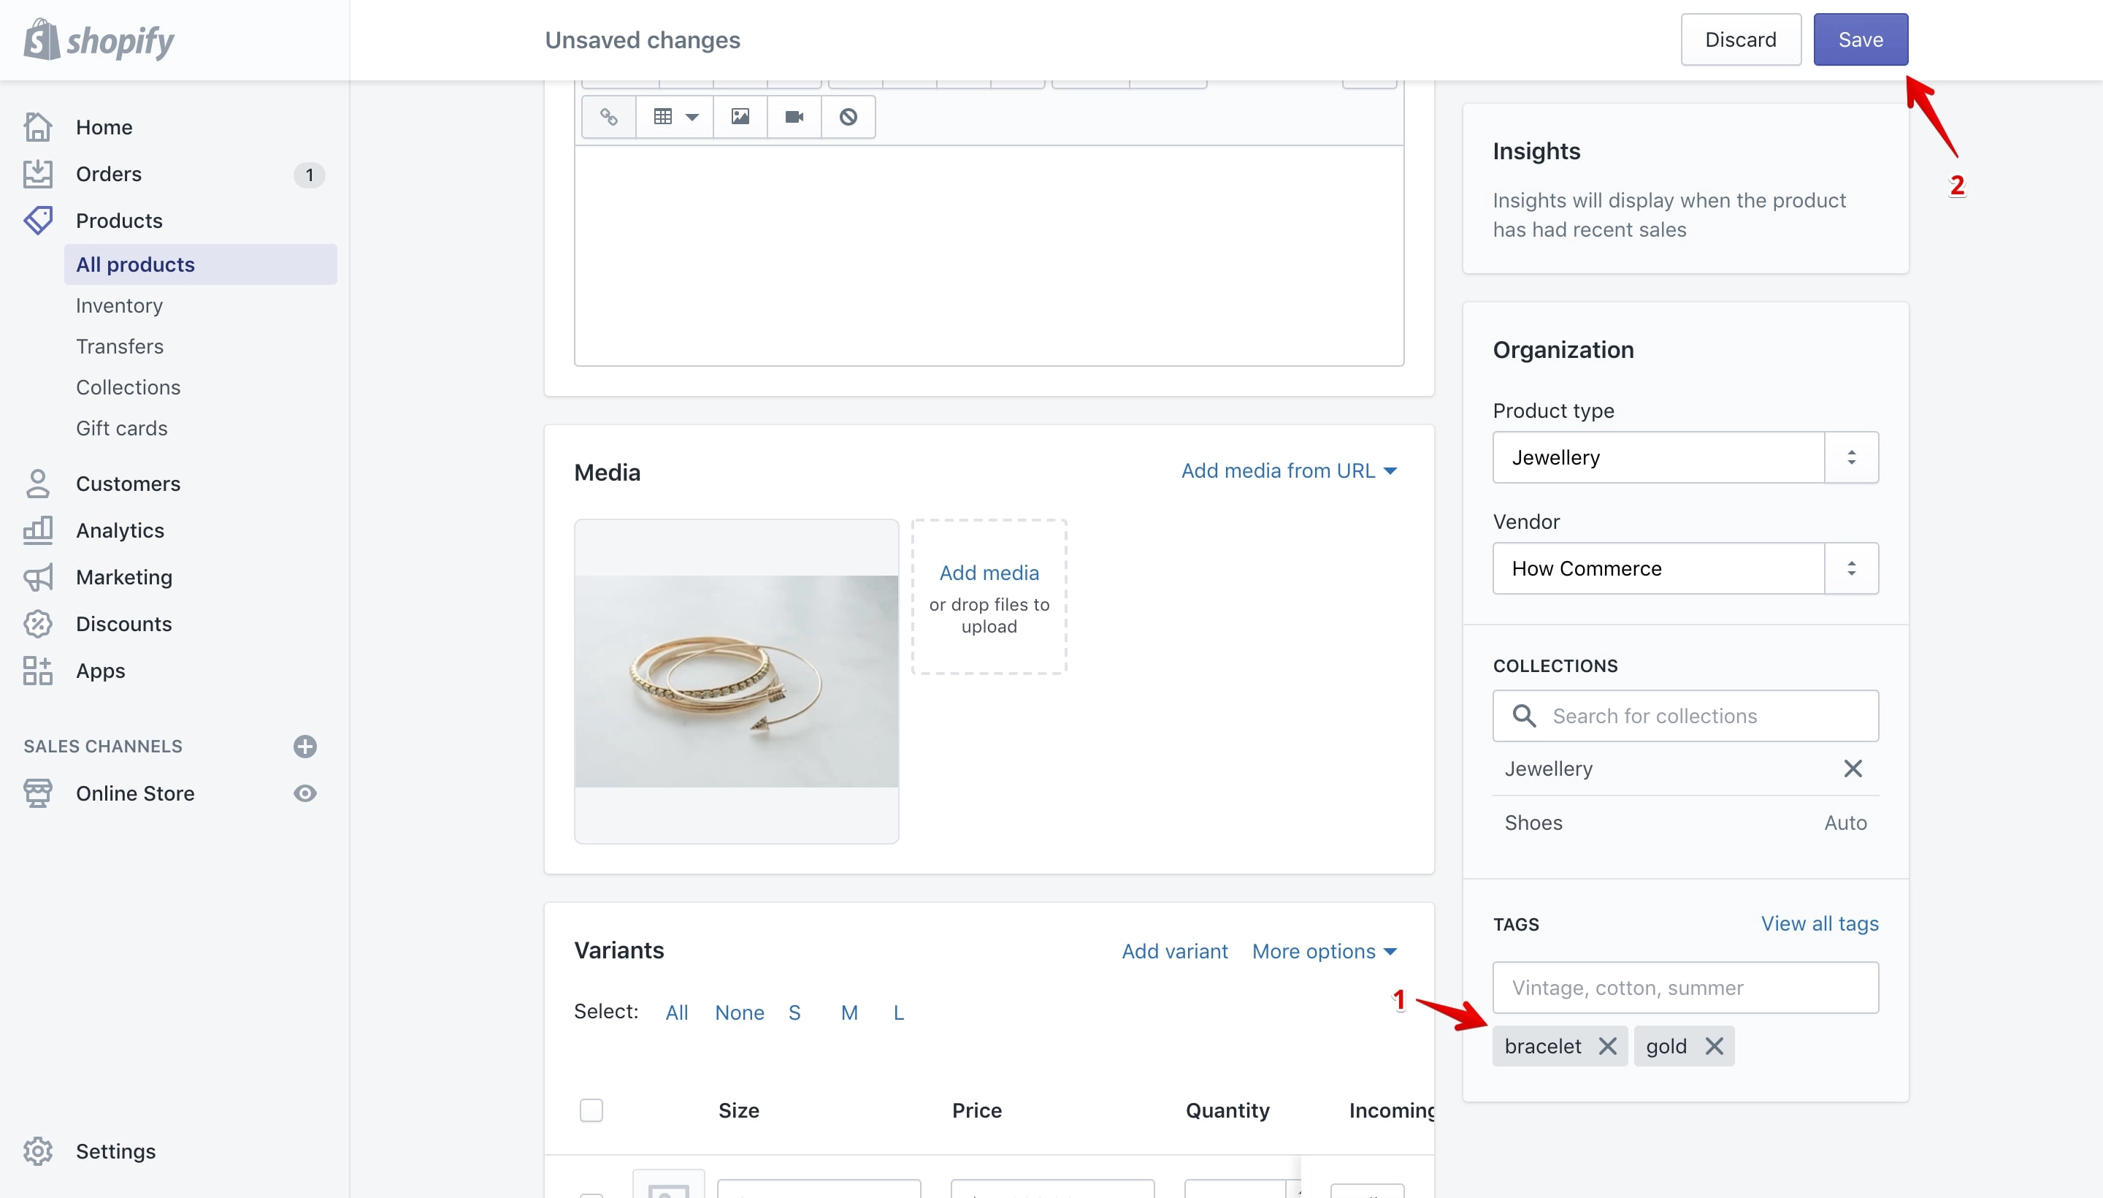Focus the tags input field
The image size is (2103, 1198).
(x=1685, y=988)
